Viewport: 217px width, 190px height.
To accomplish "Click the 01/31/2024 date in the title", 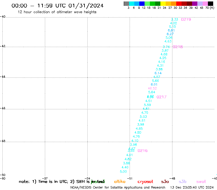I will pyautogui.click(x=86, y=6).
